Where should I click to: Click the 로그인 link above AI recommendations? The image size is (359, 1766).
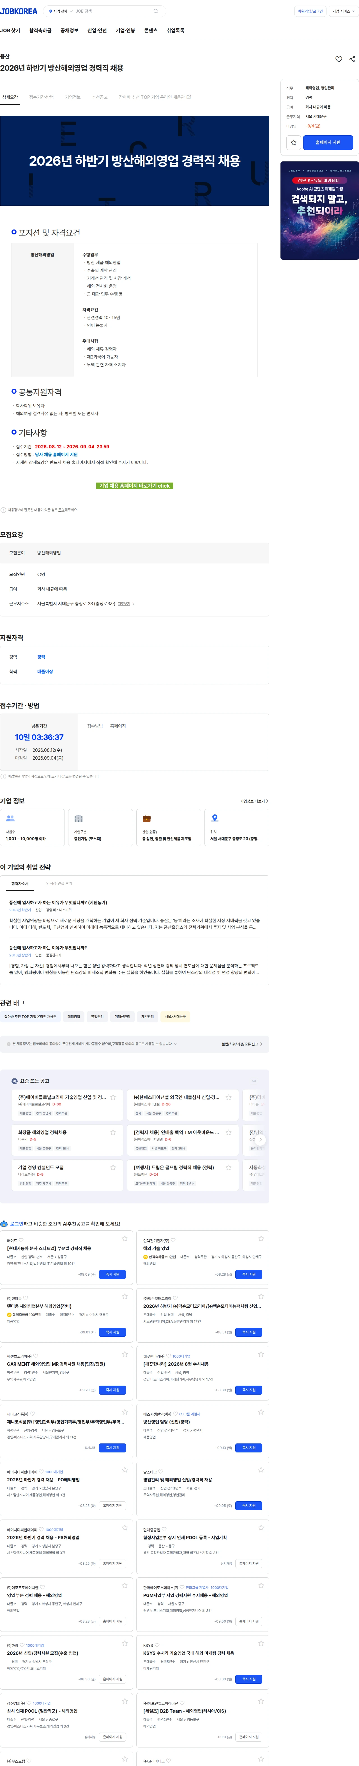coord(17,1224)
